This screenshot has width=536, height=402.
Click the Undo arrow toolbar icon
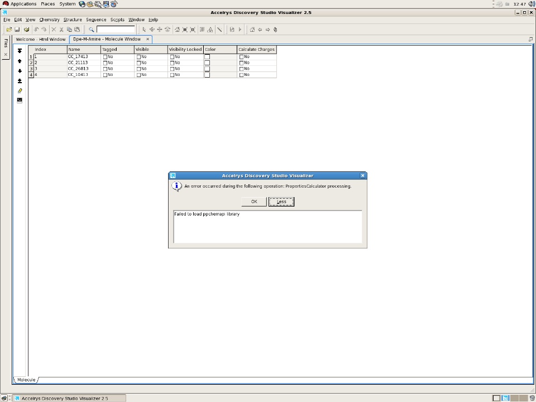pyautogui.click(x=36, y=30)
